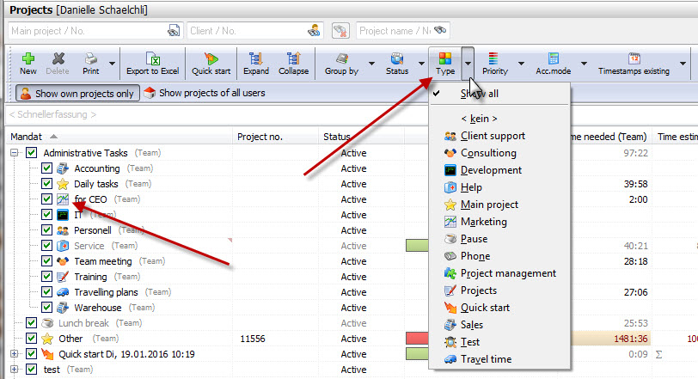Click the red status bar for Other
The width and height of the screenshot is (698, 379).
[x=417, y=339]
